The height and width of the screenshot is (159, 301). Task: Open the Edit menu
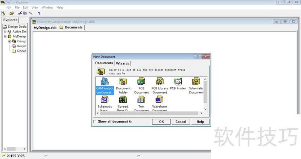click(26, 7)
